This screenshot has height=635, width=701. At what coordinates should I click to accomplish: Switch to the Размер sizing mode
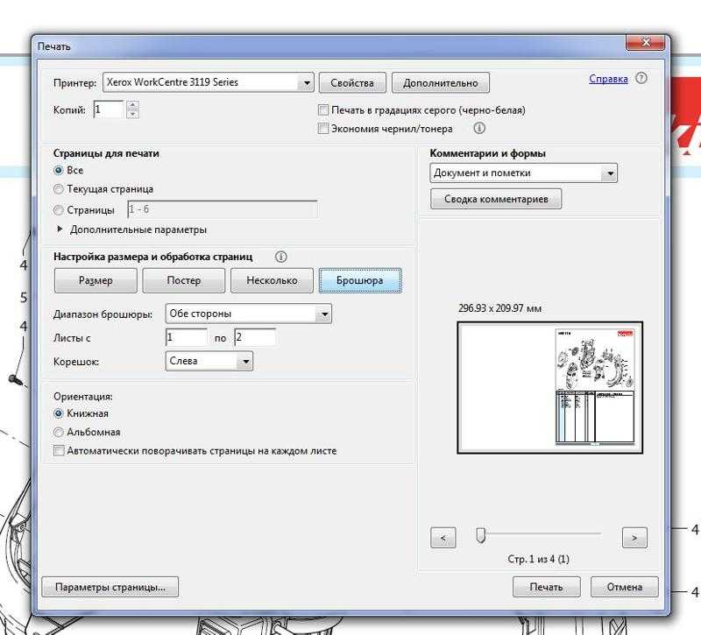[x=96, y=280]
